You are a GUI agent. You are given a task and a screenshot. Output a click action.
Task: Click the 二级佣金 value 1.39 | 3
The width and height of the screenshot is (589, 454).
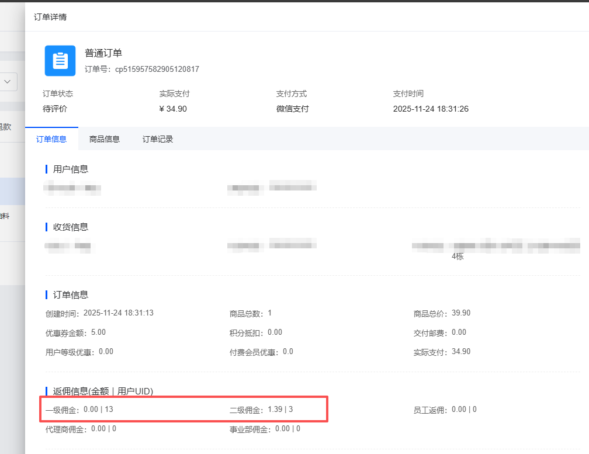pos(280,410)
